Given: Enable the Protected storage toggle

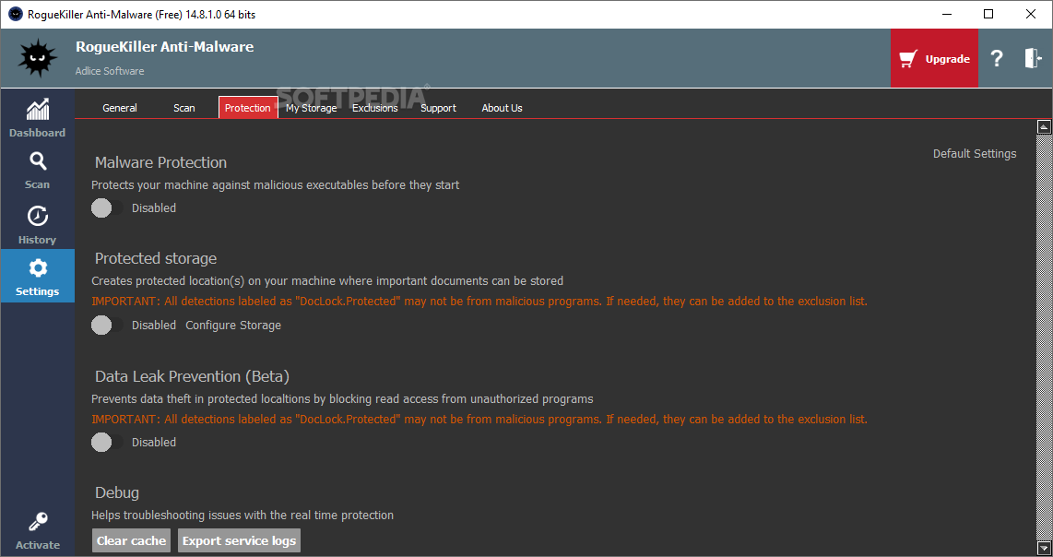Looking at the screenshot, I should 108,326.
